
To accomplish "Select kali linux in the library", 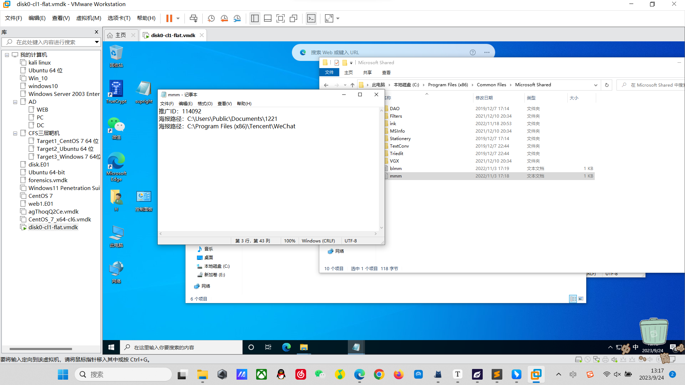I will [39, 62].
